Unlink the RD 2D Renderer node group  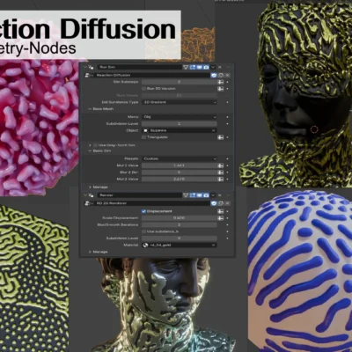227,203
